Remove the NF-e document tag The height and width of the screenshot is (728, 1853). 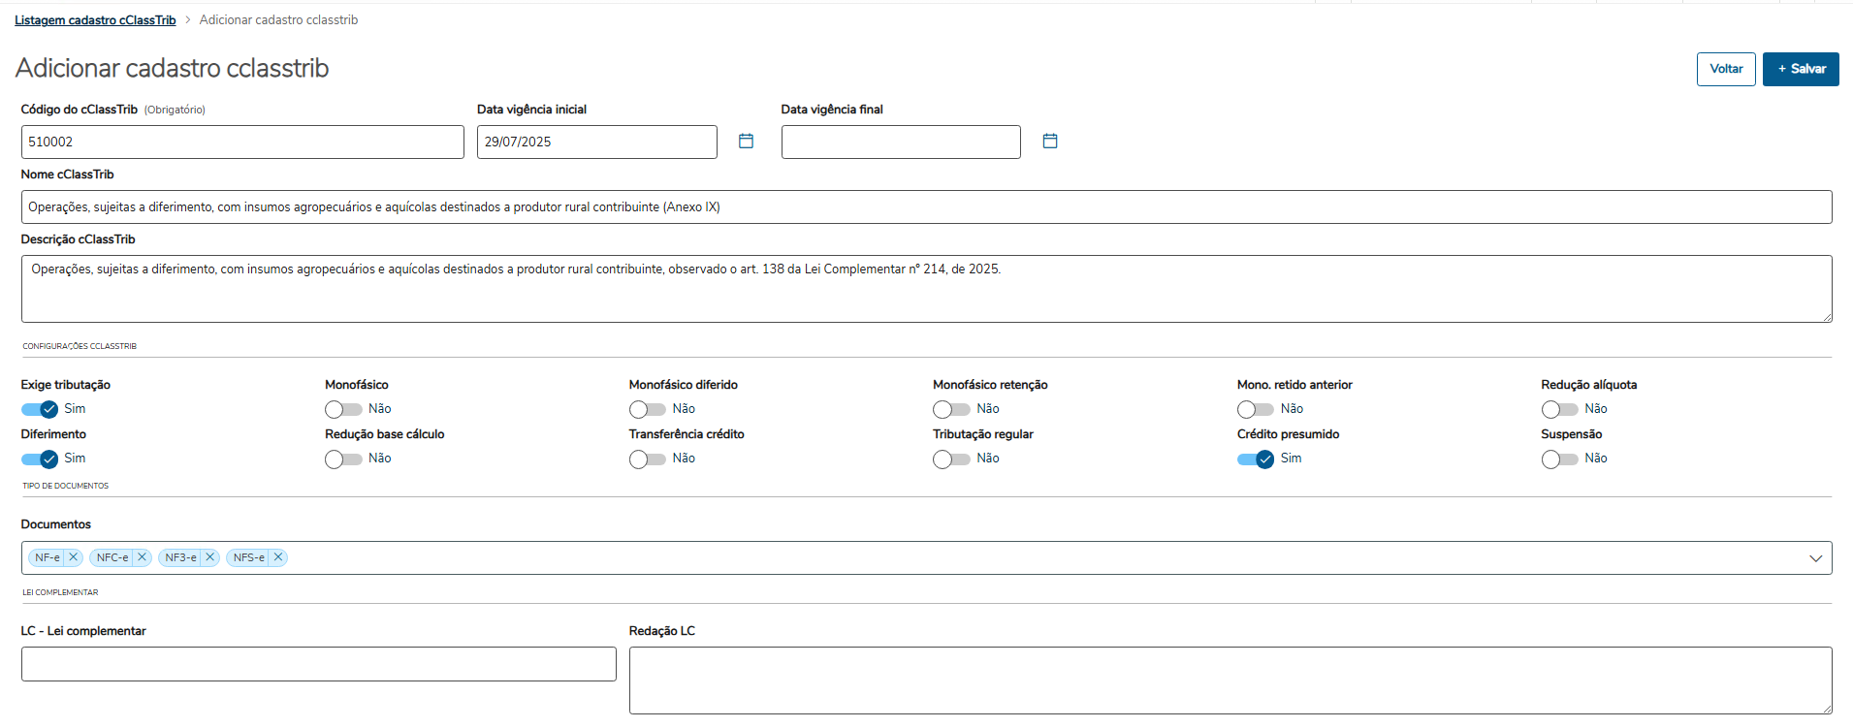pyautogui.click(x=73, y=557)
